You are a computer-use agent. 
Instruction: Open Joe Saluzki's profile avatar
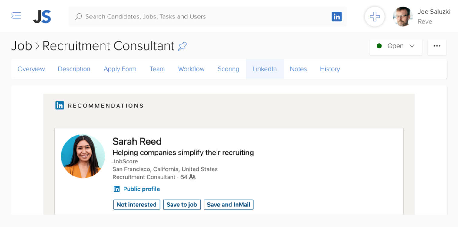click(x=403, y=17)
